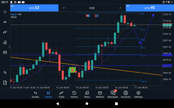Image resolution: width=174 pixels, height=108 pixels.
Task: Tap the 17 Jan 08:00 time label
Action: pos(141,88)
